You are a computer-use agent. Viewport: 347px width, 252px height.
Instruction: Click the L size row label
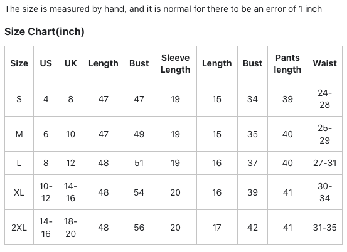[19, 163]
